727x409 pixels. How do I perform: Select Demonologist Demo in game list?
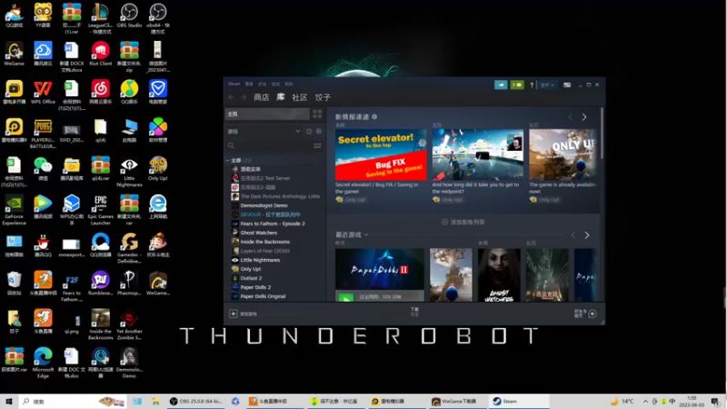pos(264,205)
